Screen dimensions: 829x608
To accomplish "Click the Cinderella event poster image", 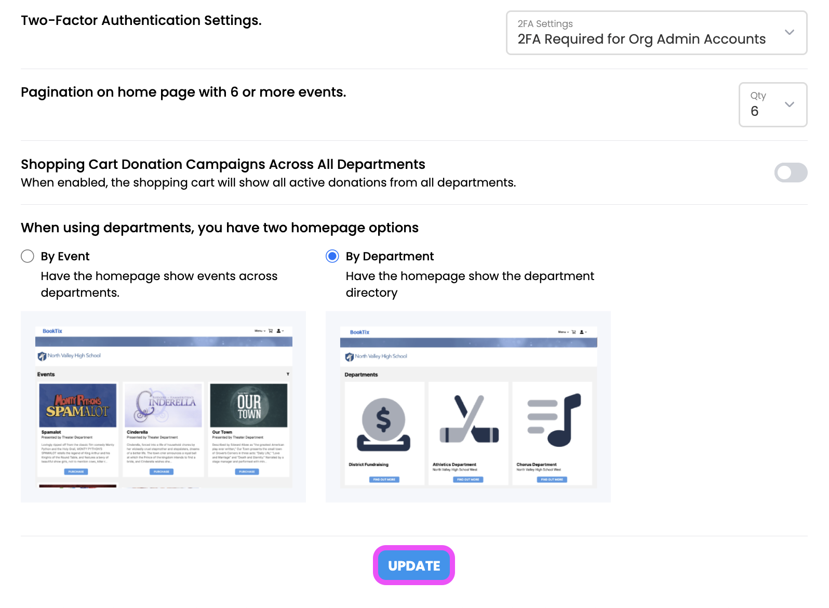I will [x=163, y=405].
